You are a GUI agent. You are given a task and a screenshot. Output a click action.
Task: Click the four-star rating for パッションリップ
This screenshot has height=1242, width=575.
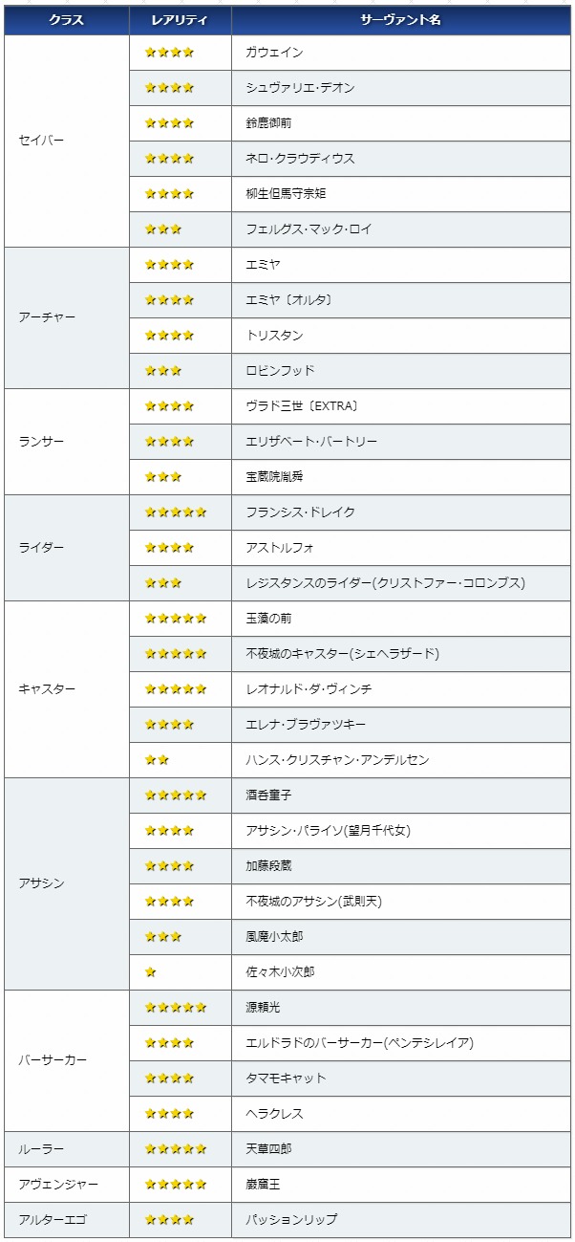click(x=169, y=1220)
